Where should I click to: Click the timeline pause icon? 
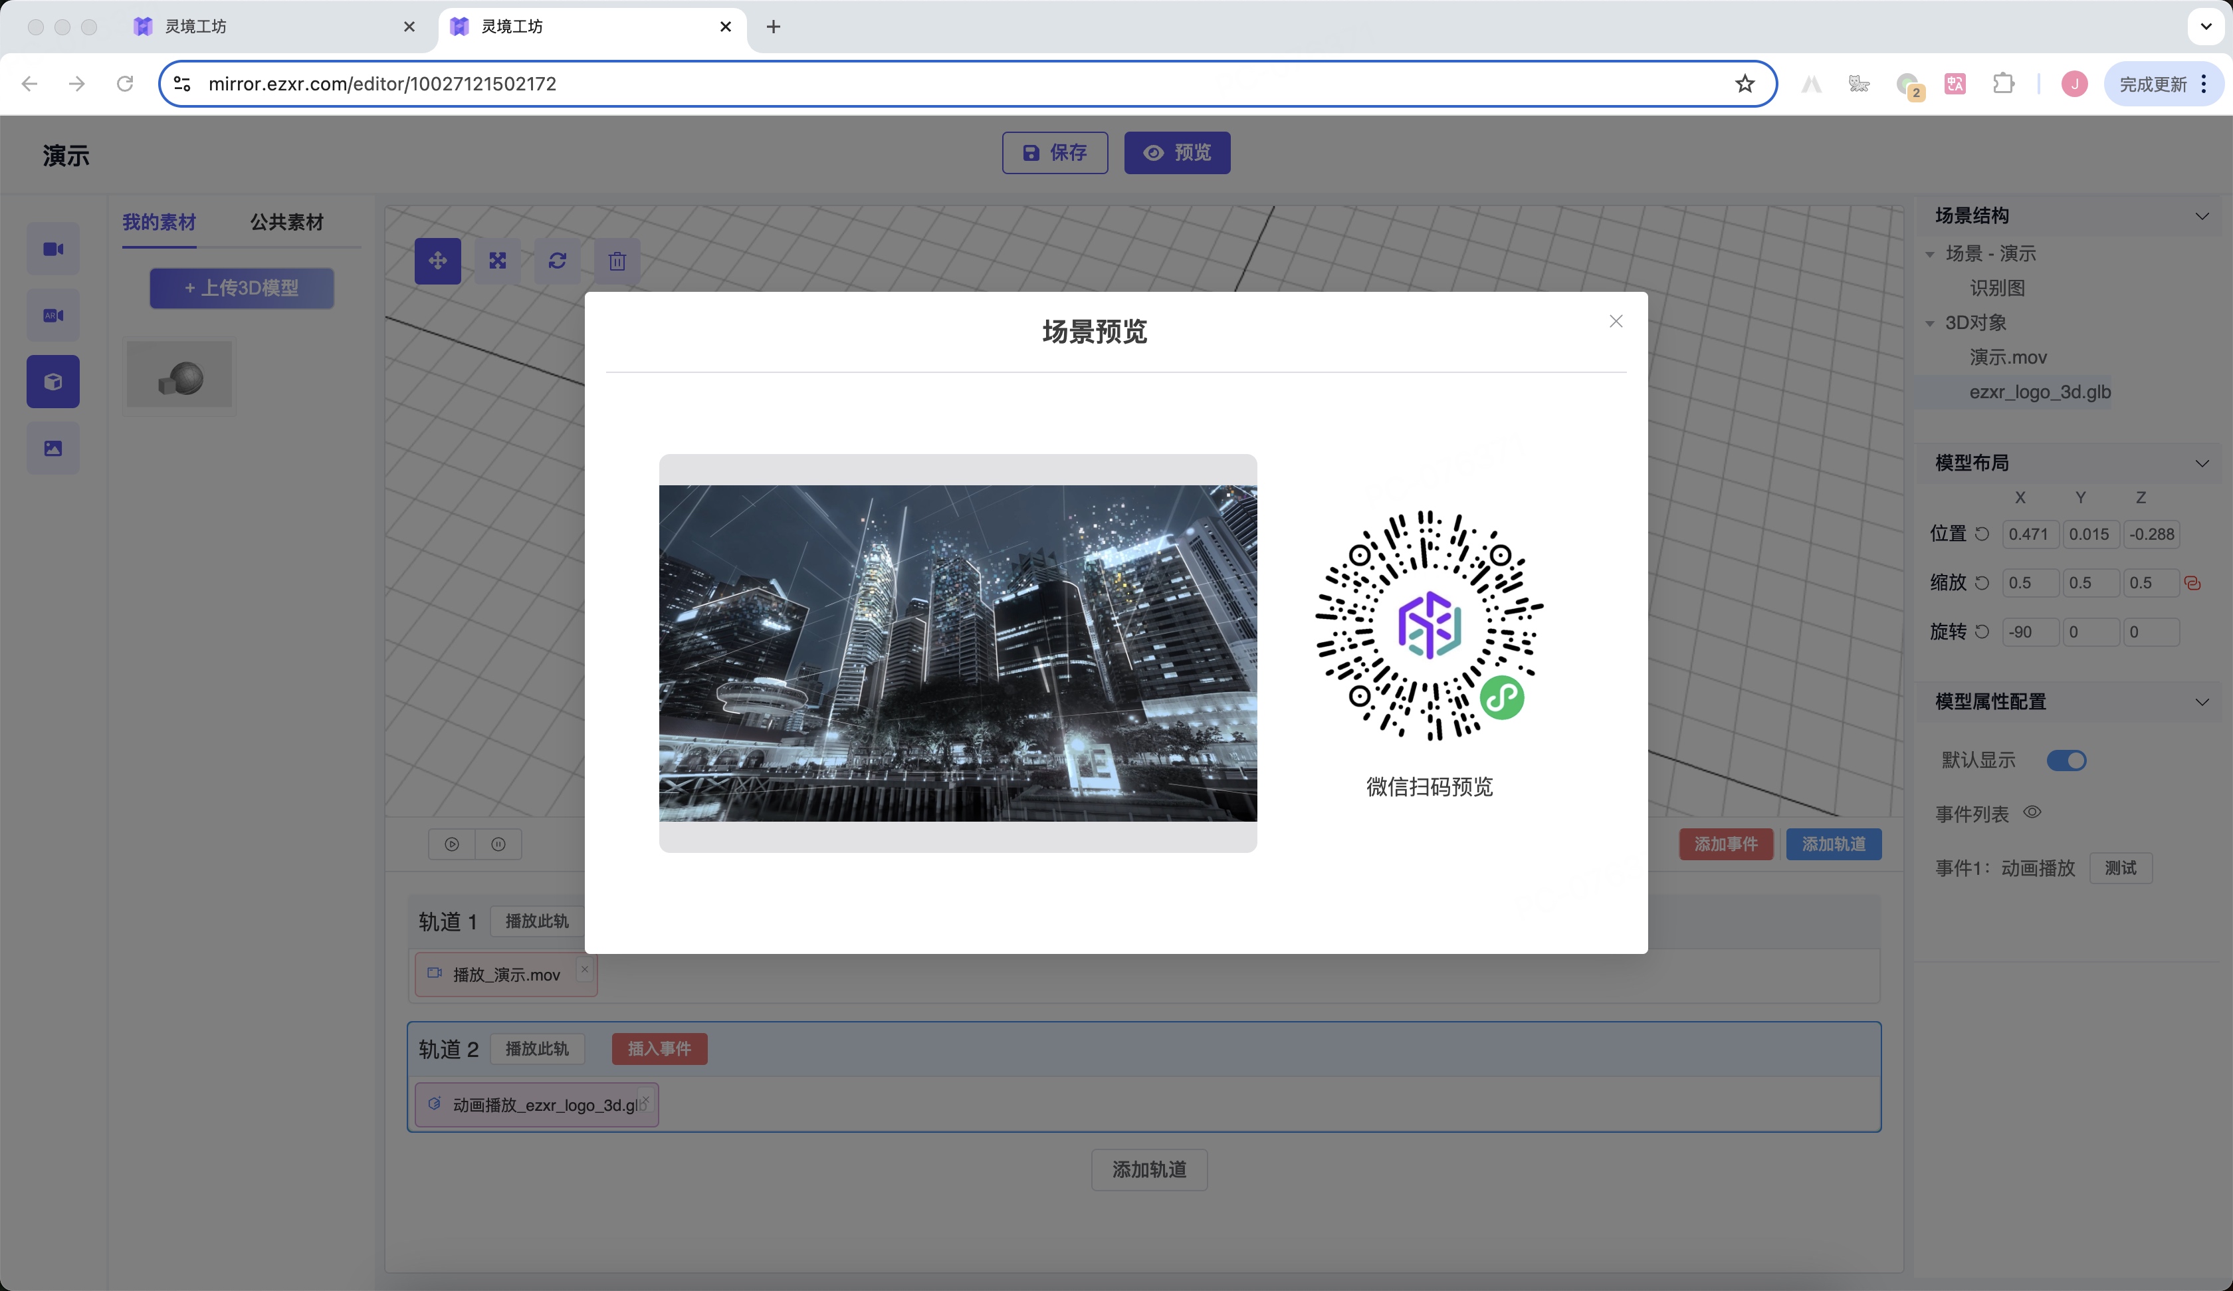click(499, 844)
